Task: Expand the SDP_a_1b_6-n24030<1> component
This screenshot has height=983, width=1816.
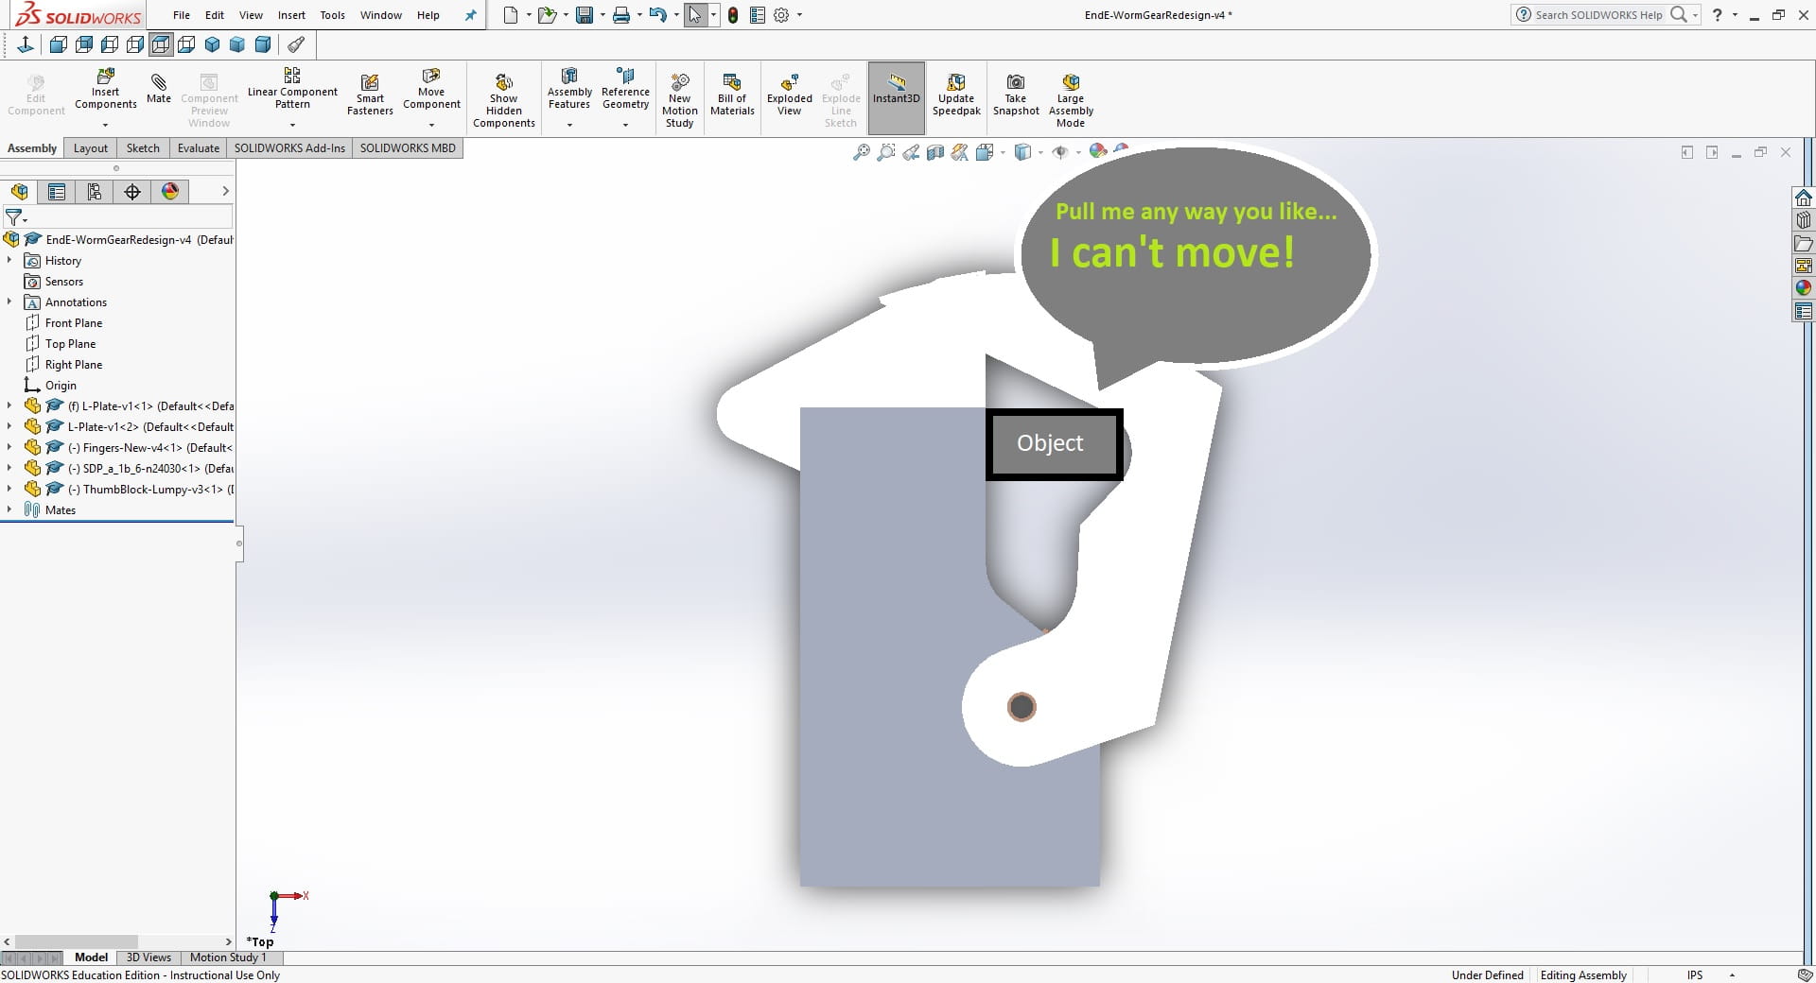Action: click(x=9, y=468)
